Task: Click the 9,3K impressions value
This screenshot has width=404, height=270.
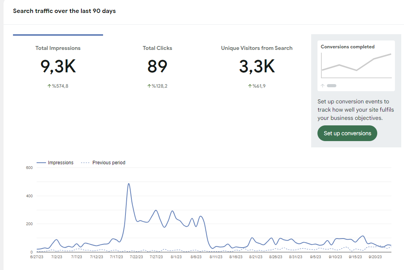Action: tap(58, 66)
